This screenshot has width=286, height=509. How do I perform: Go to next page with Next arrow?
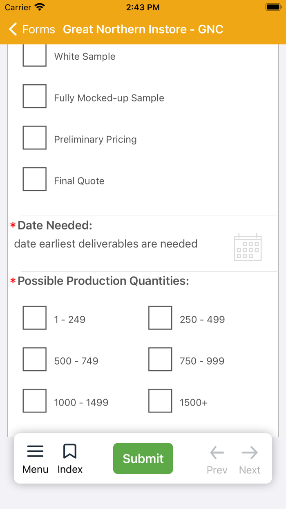coord(250,453)
